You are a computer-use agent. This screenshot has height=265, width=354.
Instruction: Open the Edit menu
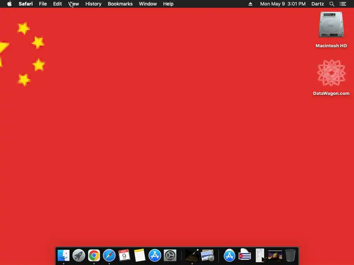[57, 4]
